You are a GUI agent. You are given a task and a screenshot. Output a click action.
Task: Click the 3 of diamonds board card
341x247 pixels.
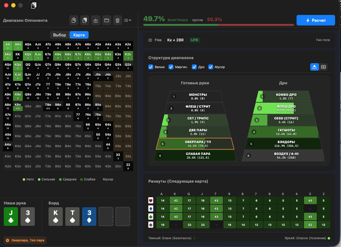coord(89,216)
